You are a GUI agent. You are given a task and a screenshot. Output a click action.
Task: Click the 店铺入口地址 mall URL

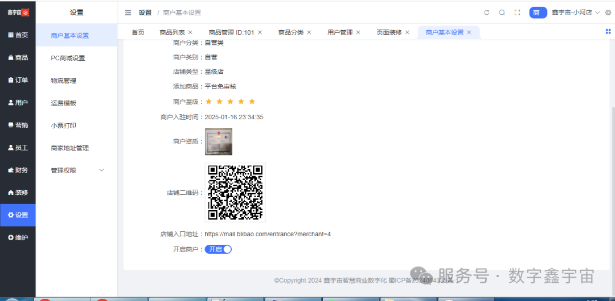[268, 234]
